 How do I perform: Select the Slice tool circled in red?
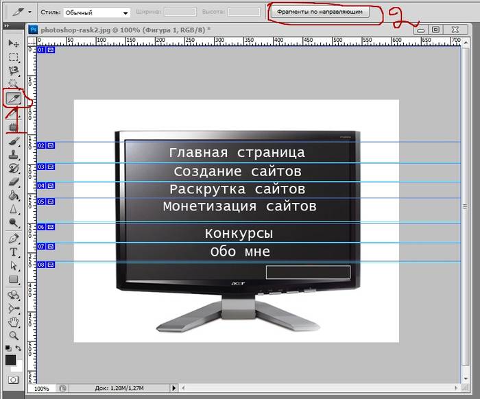coord(13,99)
